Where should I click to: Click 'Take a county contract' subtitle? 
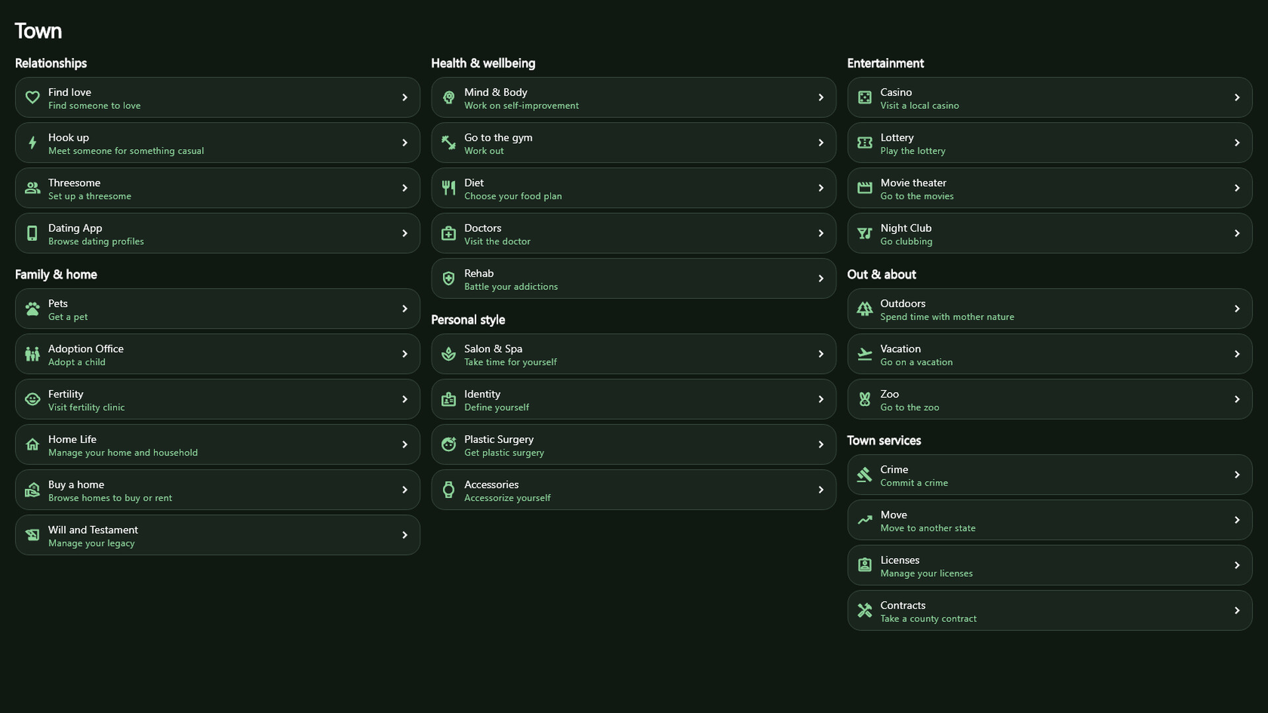[928, 619]
